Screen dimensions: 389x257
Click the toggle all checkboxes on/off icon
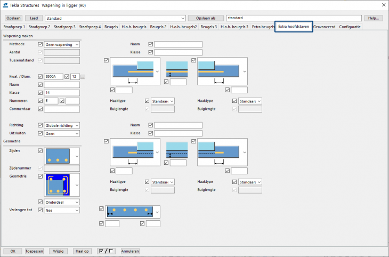click(x=107, y=251)
